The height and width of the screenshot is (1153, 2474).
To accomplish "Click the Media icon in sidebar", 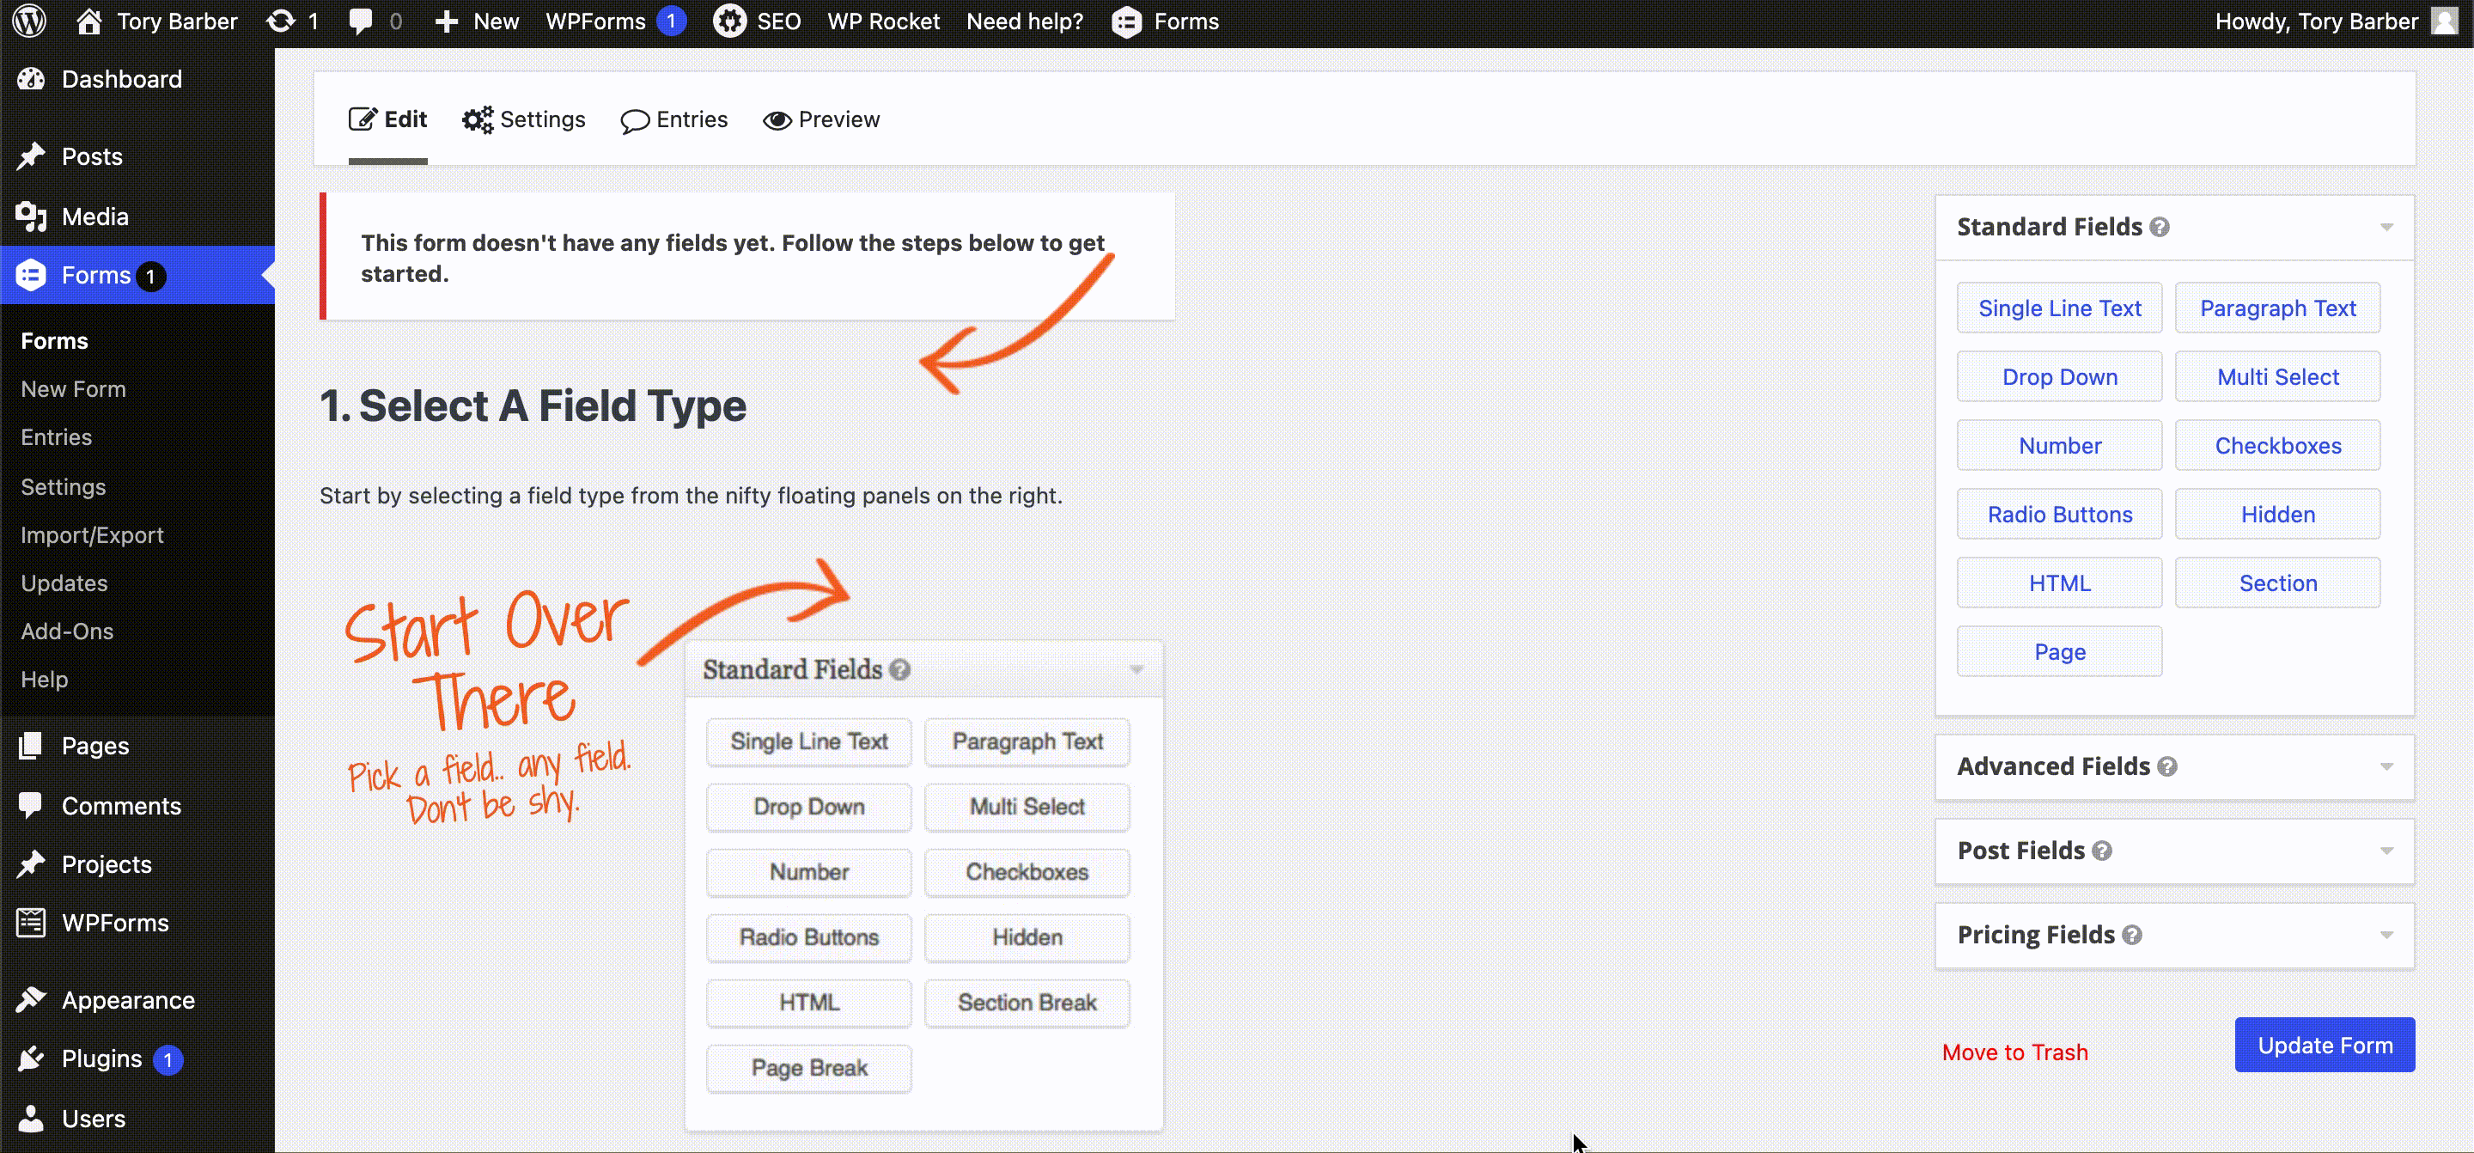I will tap(31, 217).
